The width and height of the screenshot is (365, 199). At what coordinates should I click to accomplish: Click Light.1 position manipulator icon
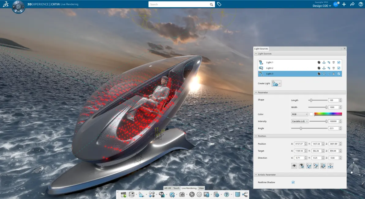tap(324, 62)
